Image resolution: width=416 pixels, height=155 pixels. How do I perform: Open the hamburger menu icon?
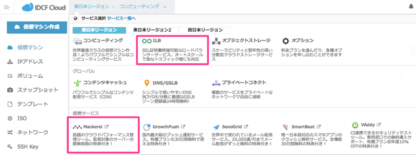point(7,7)
